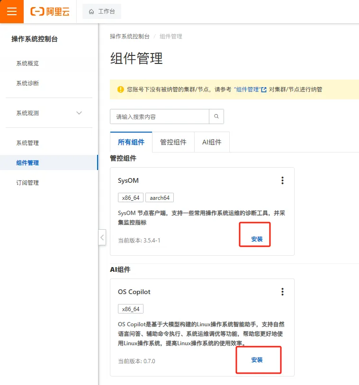
Task: Click the x86_64 tag on SysOM card
Action: click(131, 197)
